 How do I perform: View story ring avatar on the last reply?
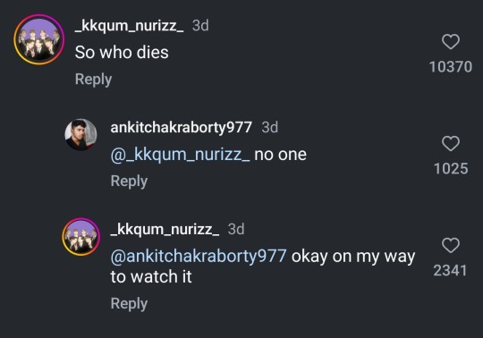[x=81, y=237]
